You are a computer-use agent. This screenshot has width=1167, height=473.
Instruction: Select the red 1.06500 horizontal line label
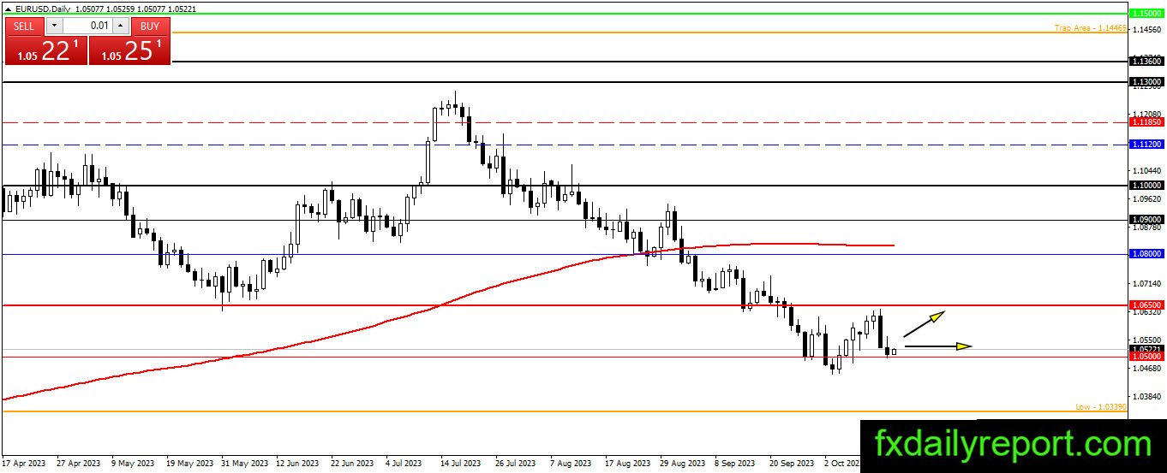coord(1146,304)
